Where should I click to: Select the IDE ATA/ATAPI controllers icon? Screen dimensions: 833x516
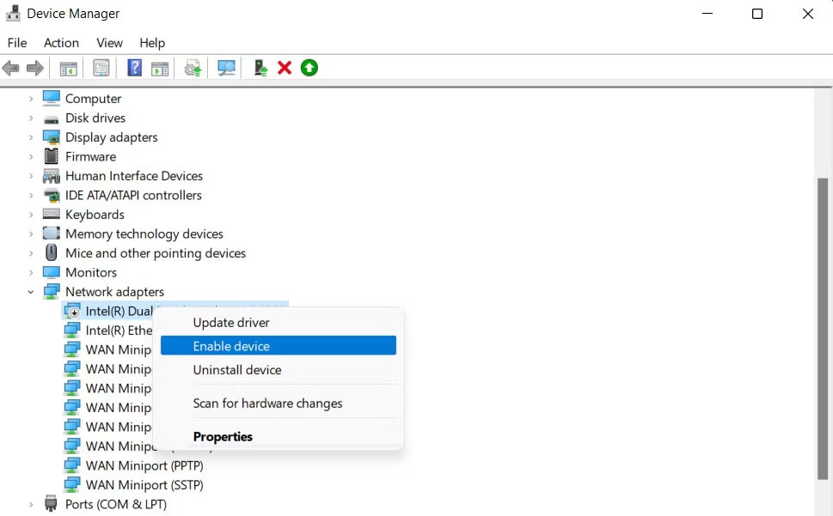click(52, 195)
